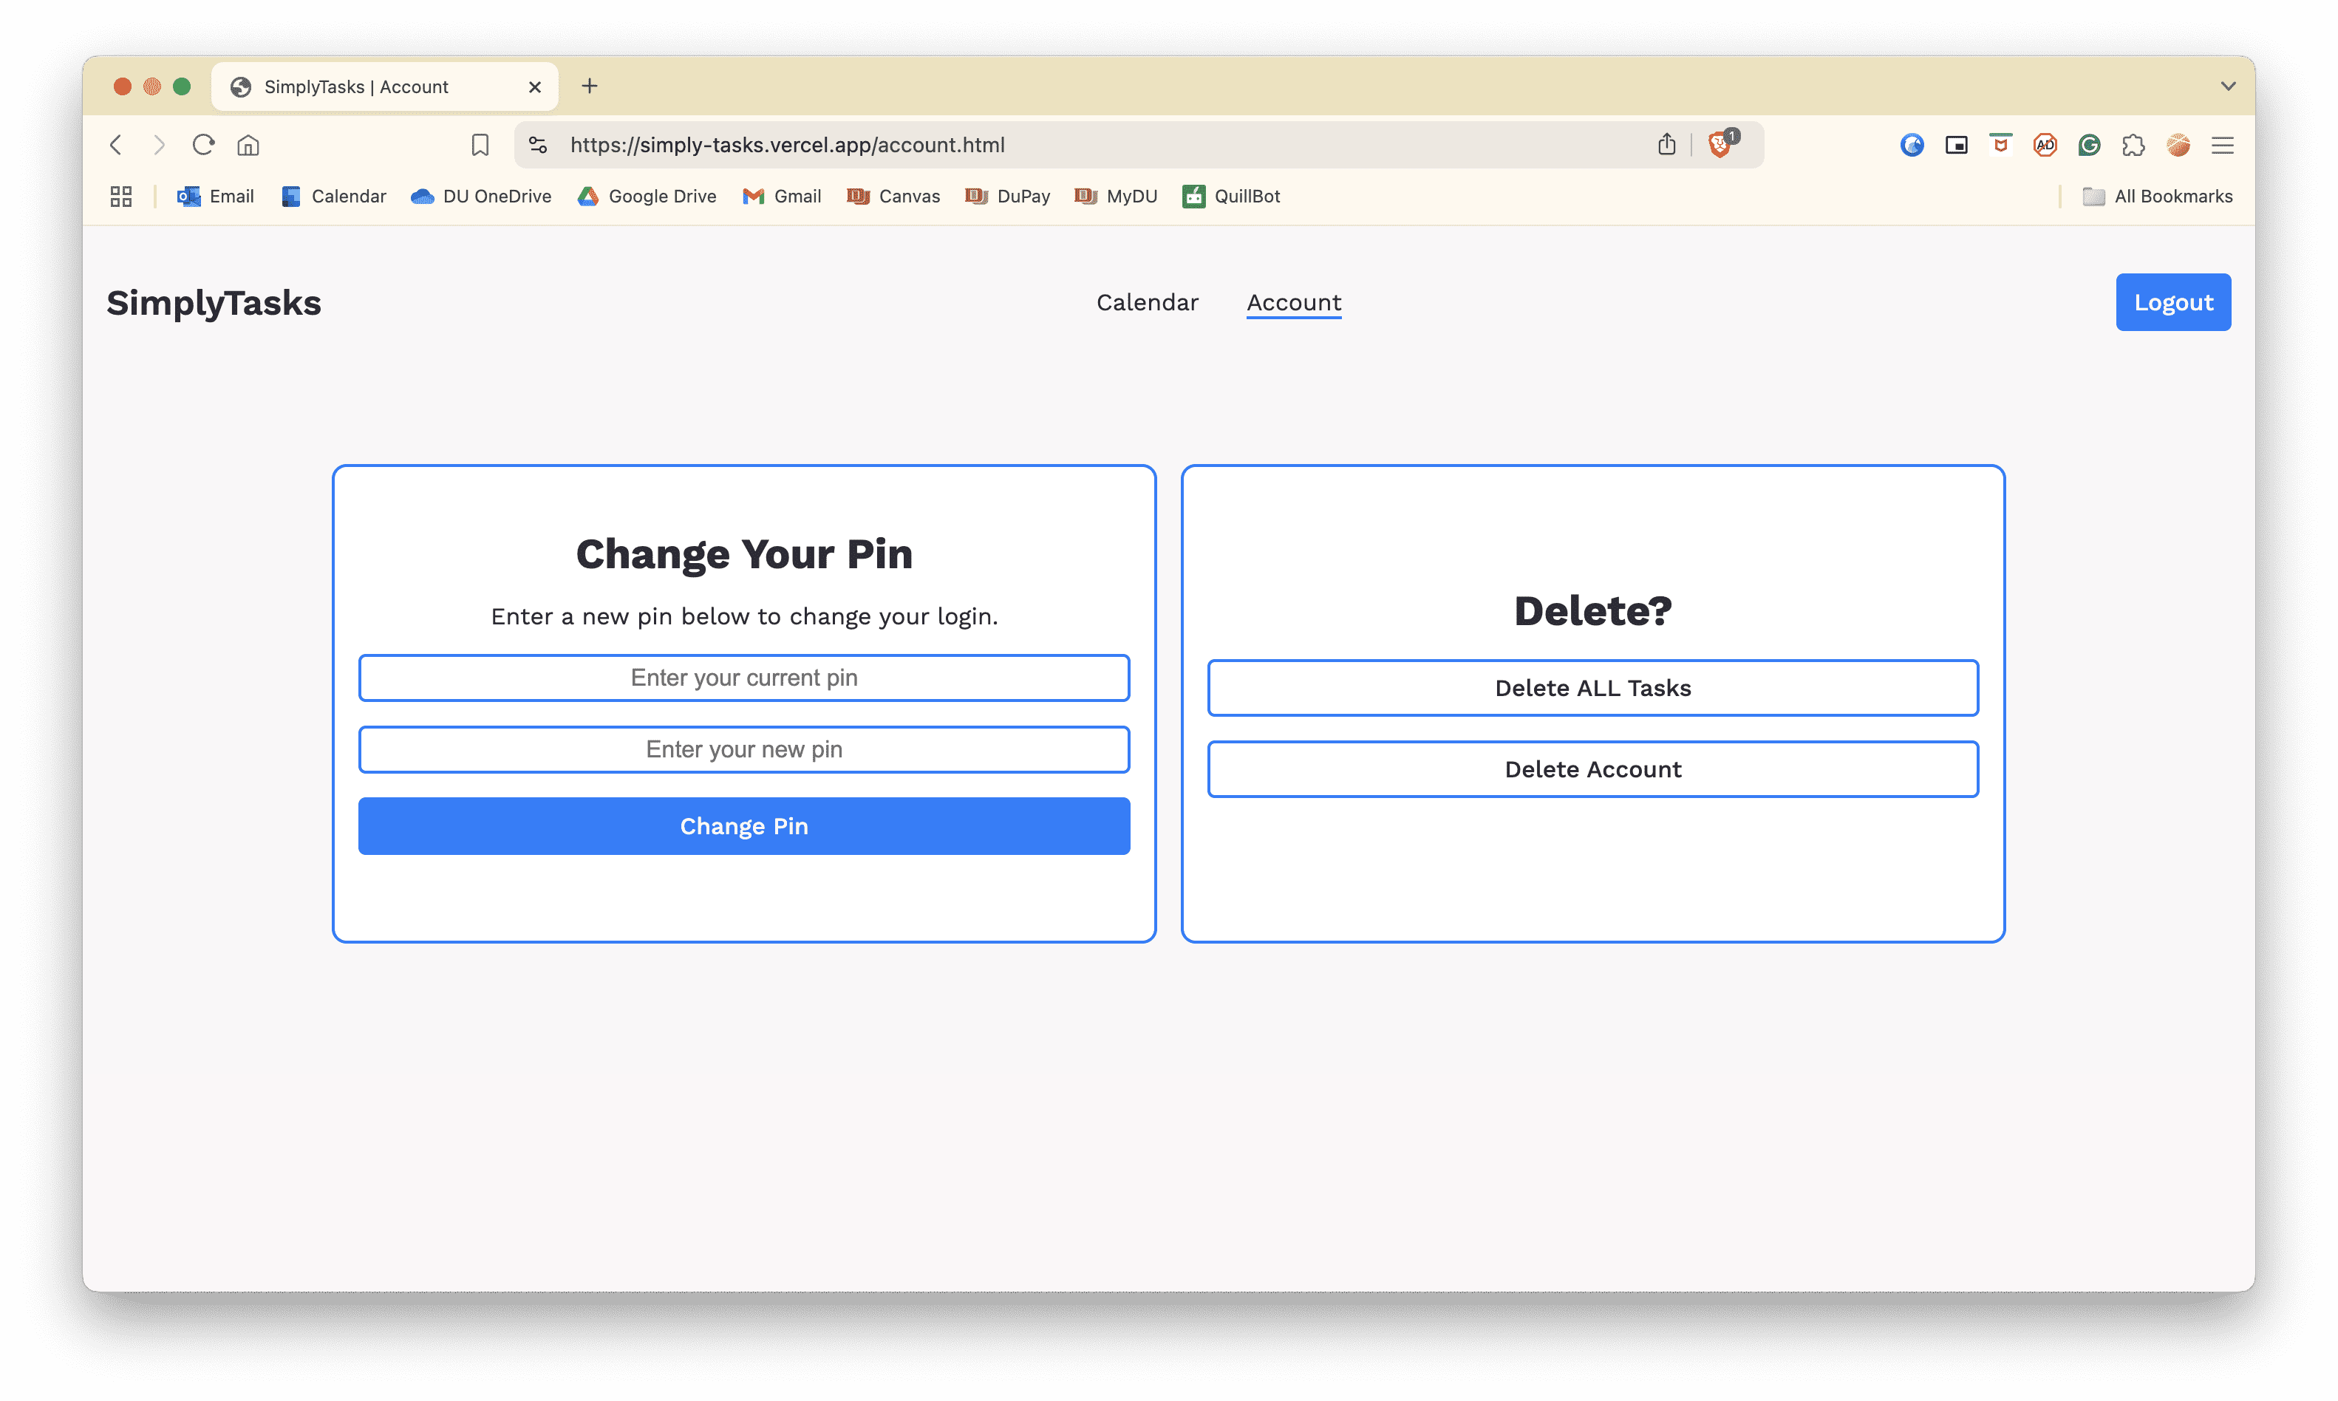
Task: Close the SimplyTasks | Account tab
Action: click(x=534, y=87)
